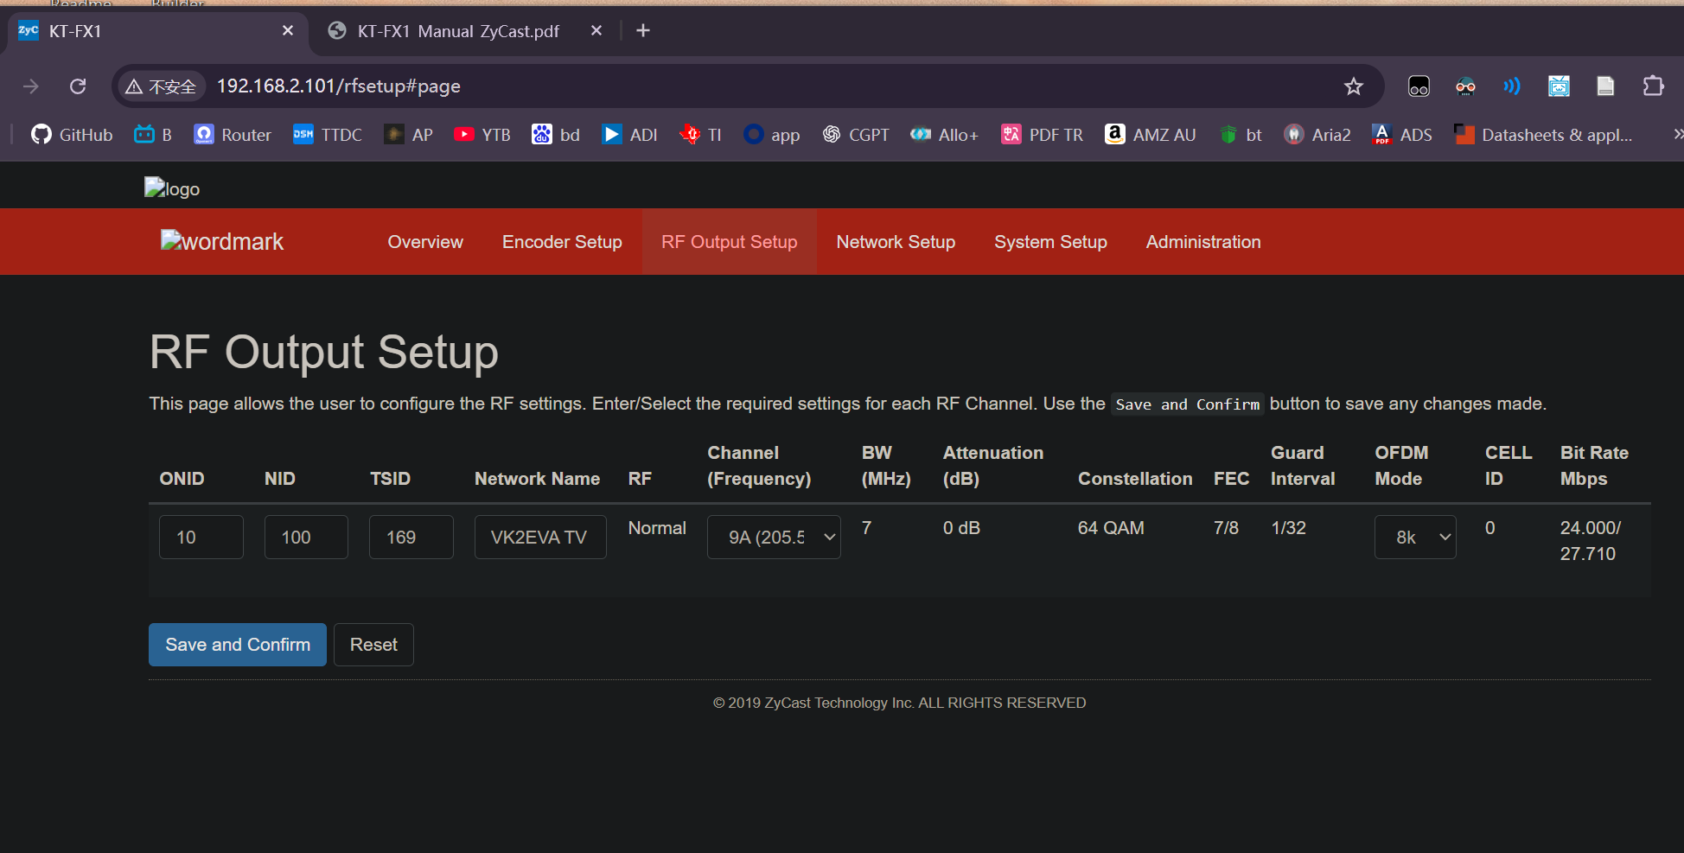Open a new browser tab
Viewport: 1684px width, 853px height.
[642, 31]
